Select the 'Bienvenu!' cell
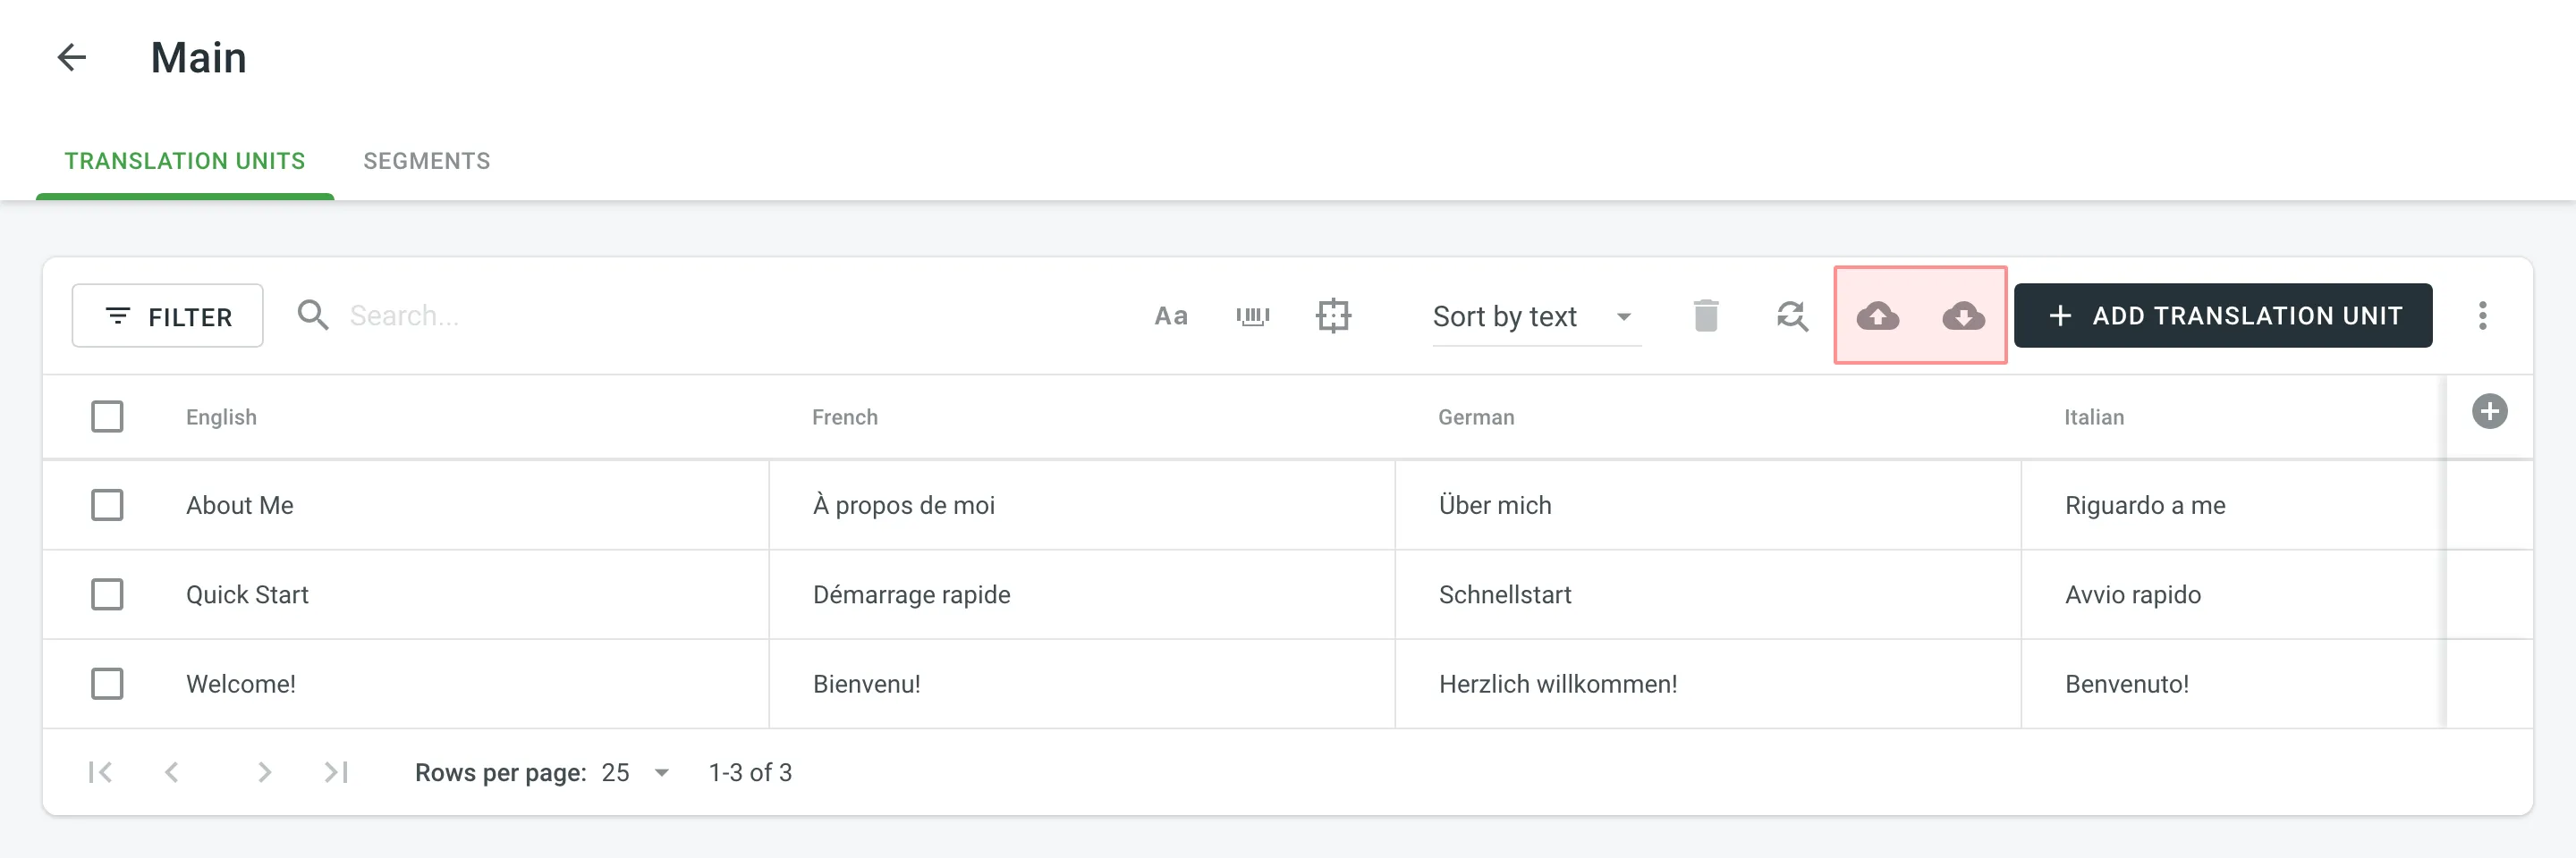This screenshot has height=858, width=2576. click(1082, 685)
